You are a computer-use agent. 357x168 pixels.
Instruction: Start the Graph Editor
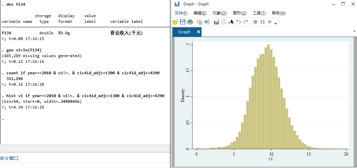click(x=216, y=22)
